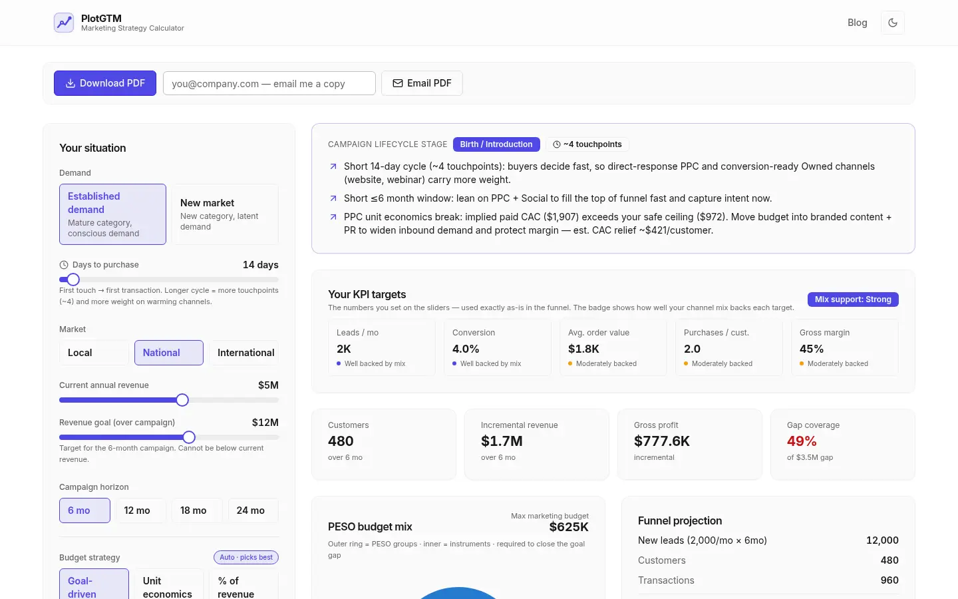Set campaign horizon to 18 mo

point(197,510)
